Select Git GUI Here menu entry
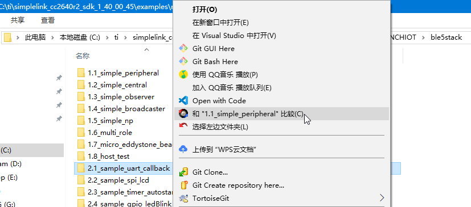This screenshot has width=471, height=207. (x=213, y=48)
